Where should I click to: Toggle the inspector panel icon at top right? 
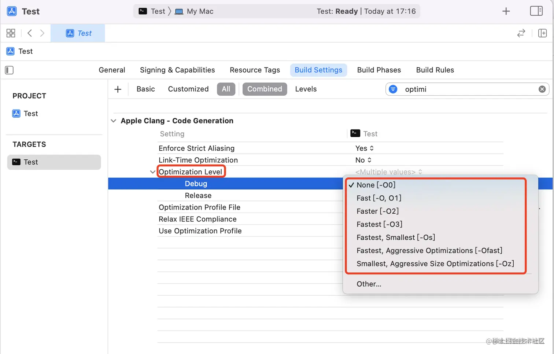point(536,11)
